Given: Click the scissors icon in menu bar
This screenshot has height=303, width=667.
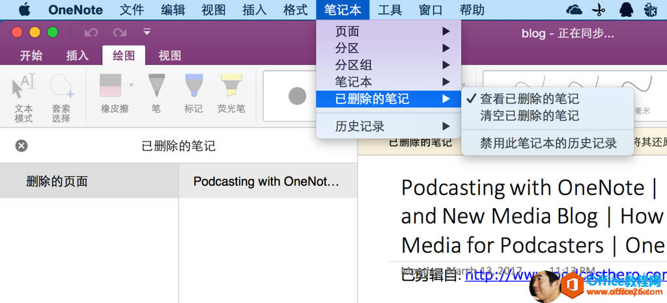Looking at the screenshot, I should point(599,10).
